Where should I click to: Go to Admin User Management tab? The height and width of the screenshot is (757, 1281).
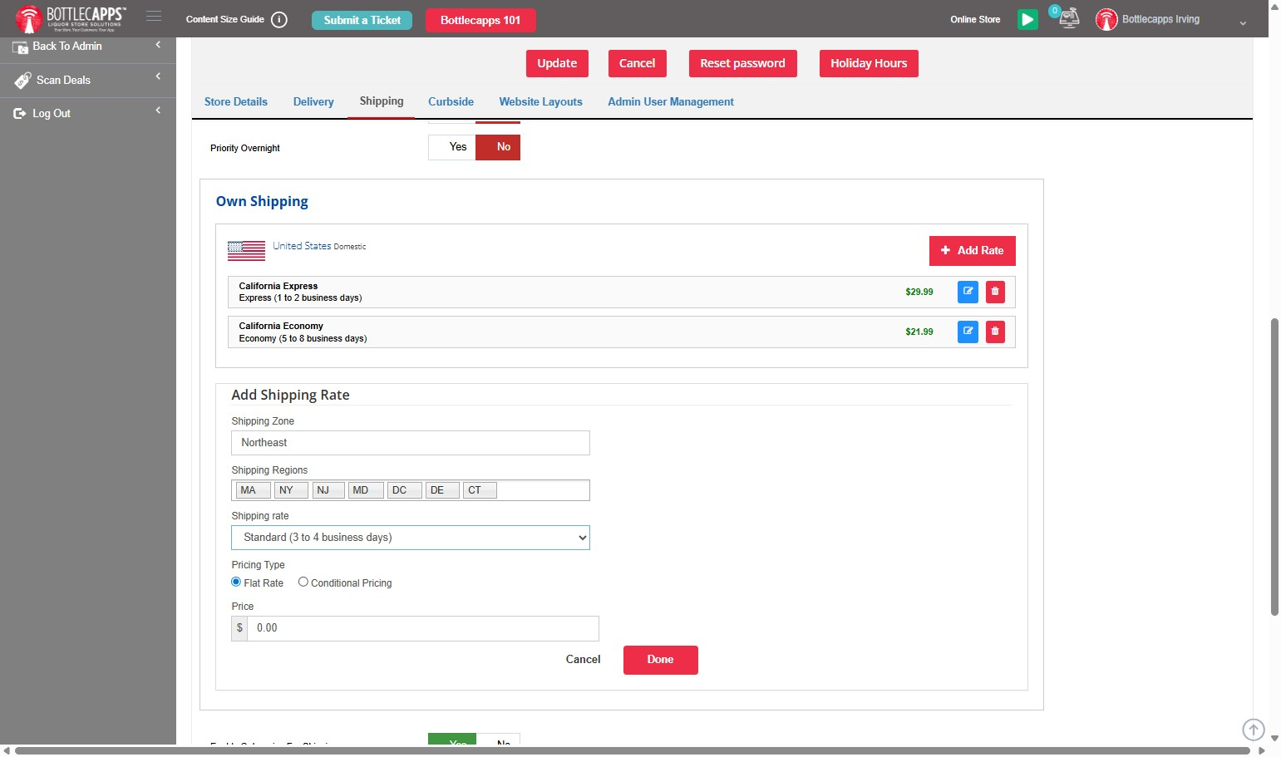point(671,102)
